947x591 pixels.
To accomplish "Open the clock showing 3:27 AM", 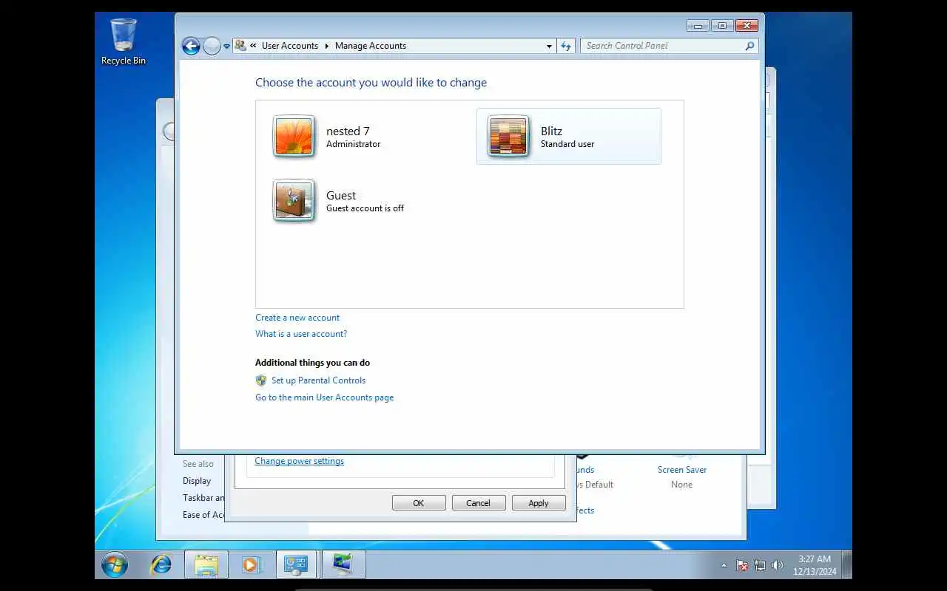I will pos(815,565).
